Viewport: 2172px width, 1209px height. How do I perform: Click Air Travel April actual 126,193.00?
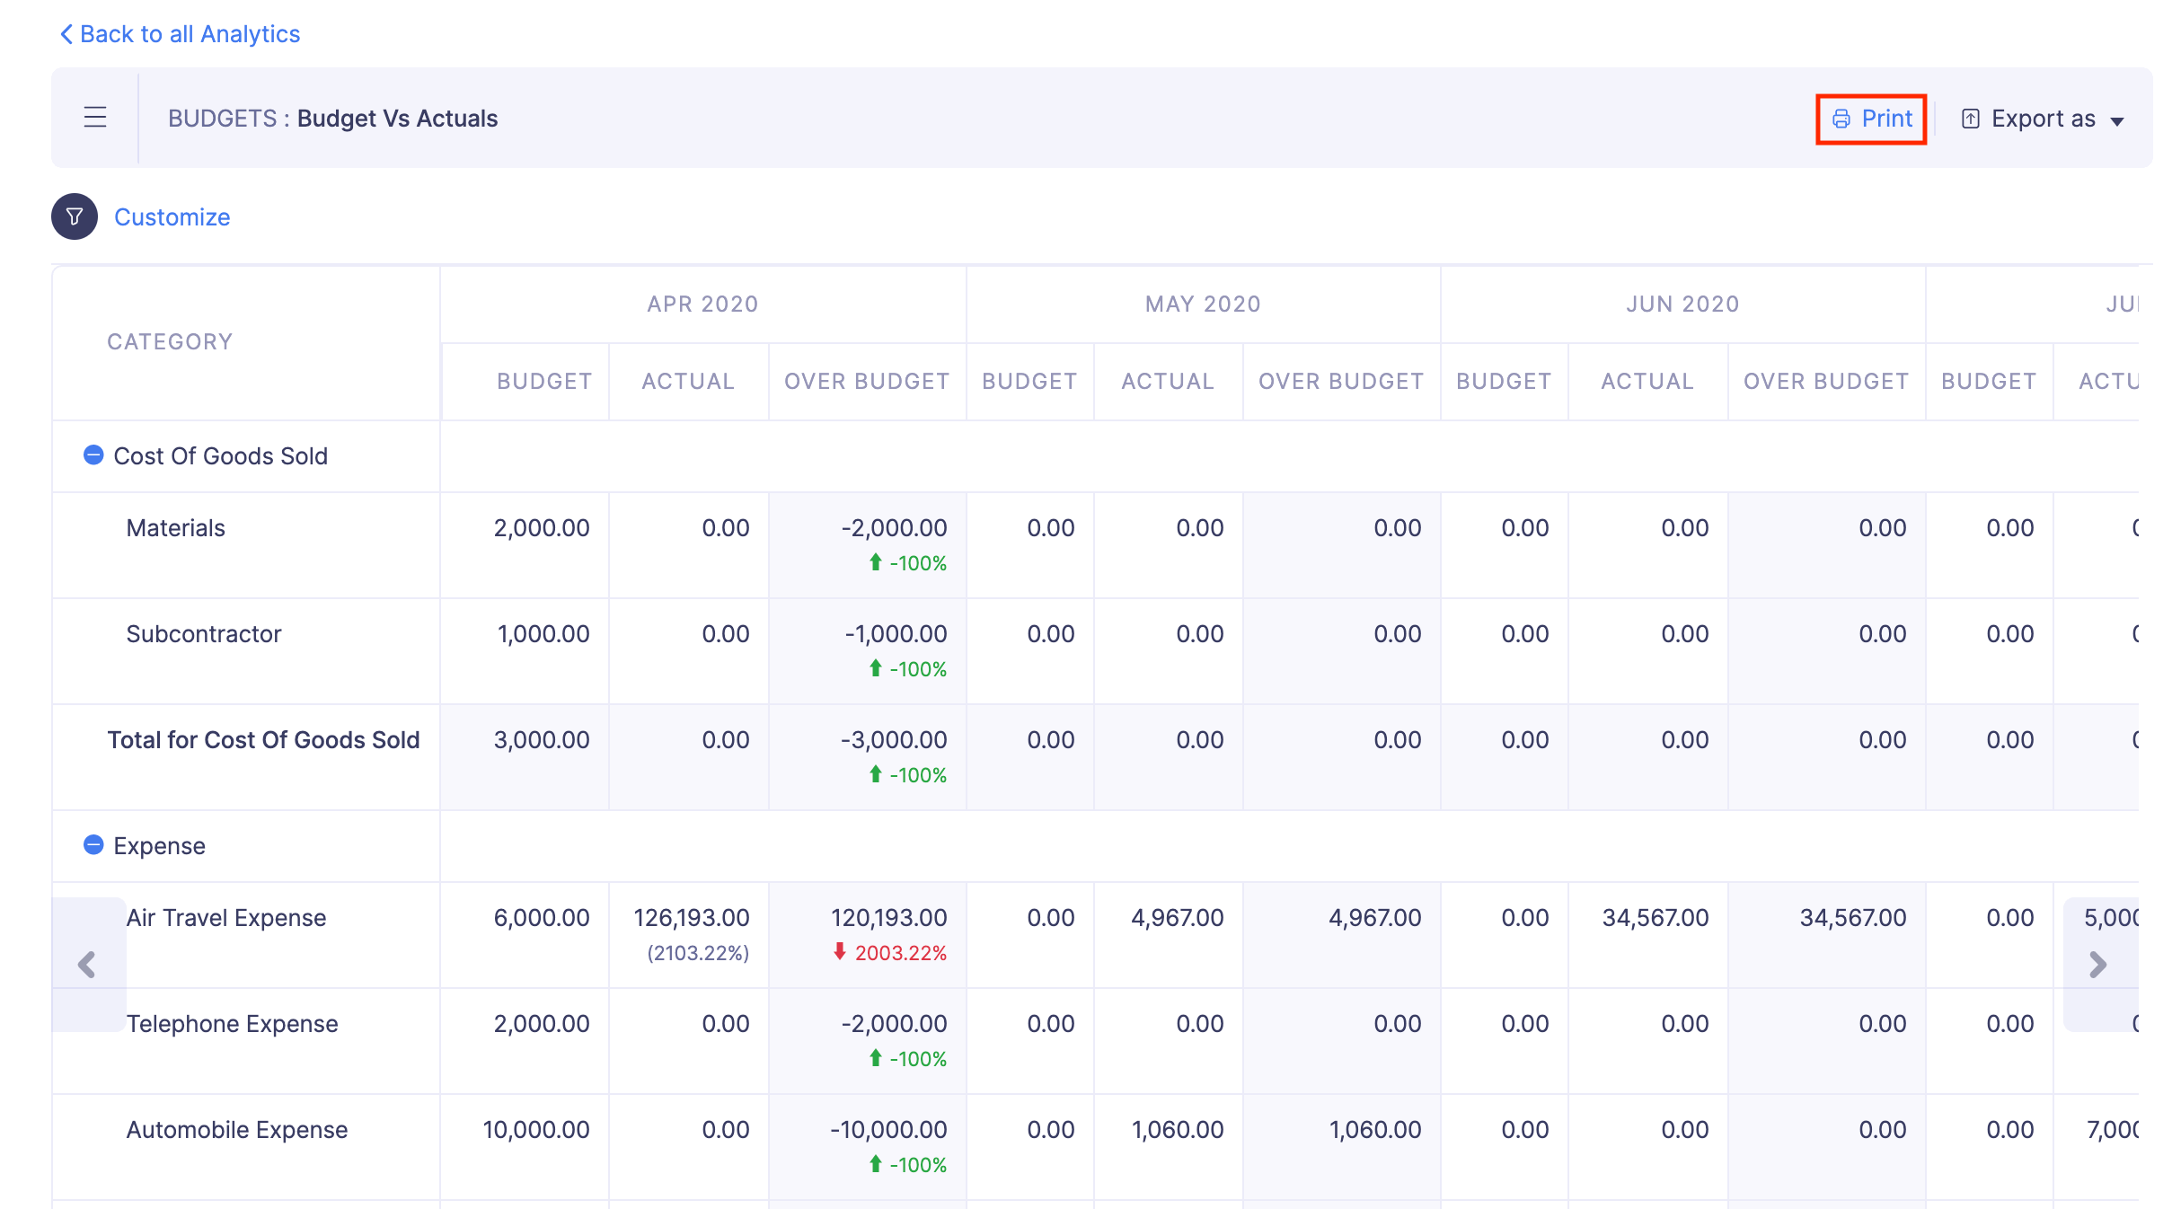pyautogui.click(x=691, y=918)
